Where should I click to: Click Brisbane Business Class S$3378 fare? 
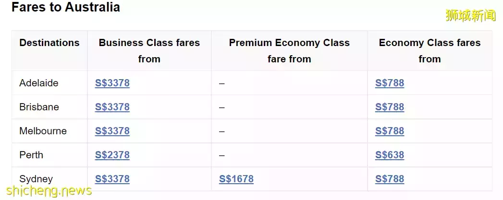pyautogui.click(x=112, y=107)
